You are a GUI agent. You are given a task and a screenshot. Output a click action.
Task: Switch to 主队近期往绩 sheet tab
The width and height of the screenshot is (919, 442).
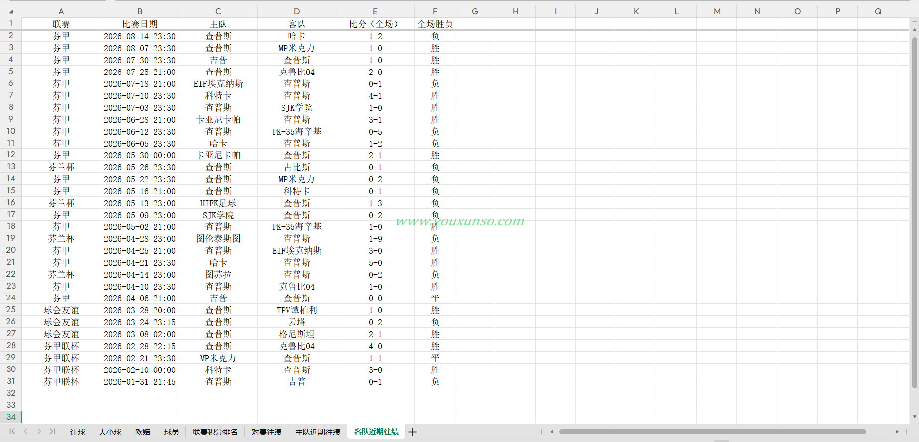point(318,432)
